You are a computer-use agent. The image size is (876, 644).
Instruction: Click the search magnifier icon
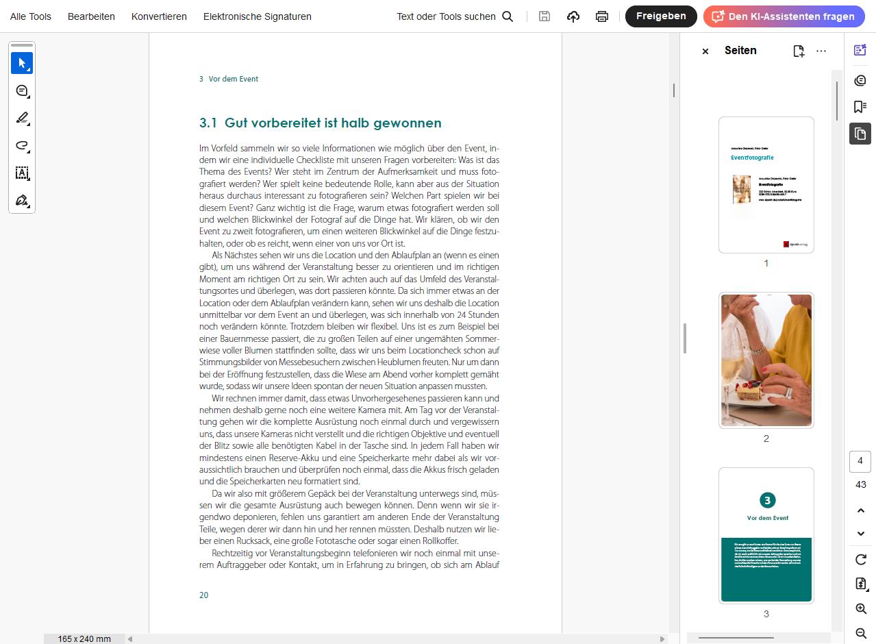tap(508, 16)
